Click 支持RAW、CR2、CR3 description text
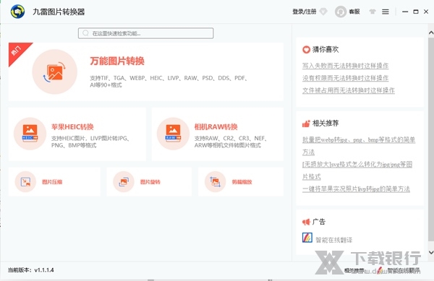Image resolution: width=434 pixels, height=281 pixels. click(x=230, y=142)
